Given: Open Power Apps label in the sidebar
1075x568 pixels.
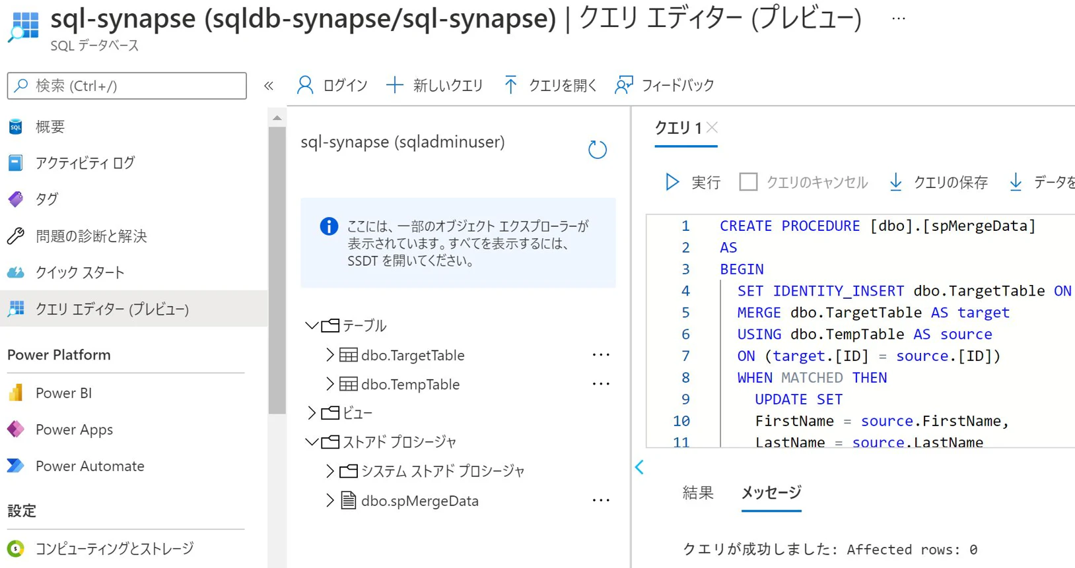Looking at the screenshot, I should click(x=74, y=429).
